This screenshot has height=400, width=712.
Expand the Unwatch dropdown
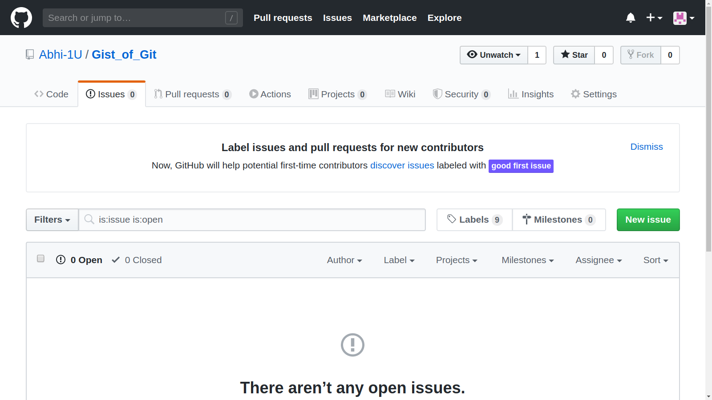pos(494,55)
